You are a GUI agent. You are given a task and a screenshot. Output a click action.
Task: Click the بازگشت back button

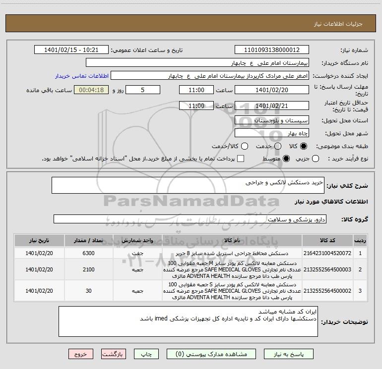point(114,354)
